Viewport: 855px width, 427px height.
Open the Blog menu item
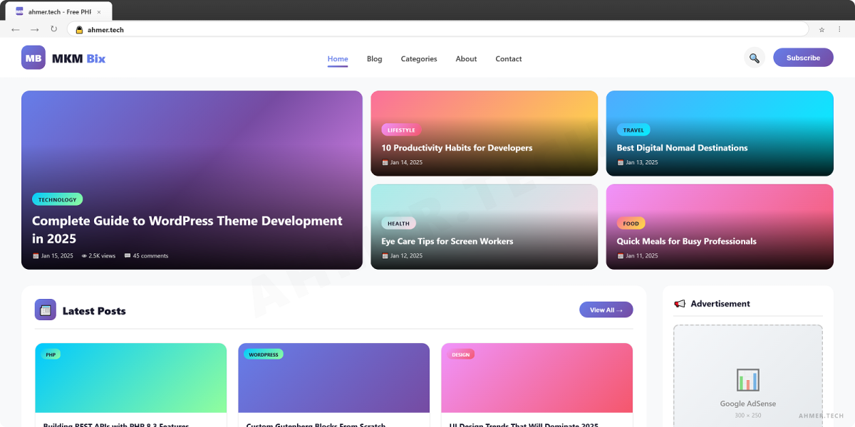[x=374, y=59]
